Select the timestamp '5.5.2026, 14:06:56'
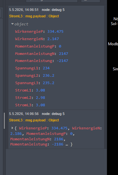This screenshot has width=118, height=175. click(x=24, y=114)
